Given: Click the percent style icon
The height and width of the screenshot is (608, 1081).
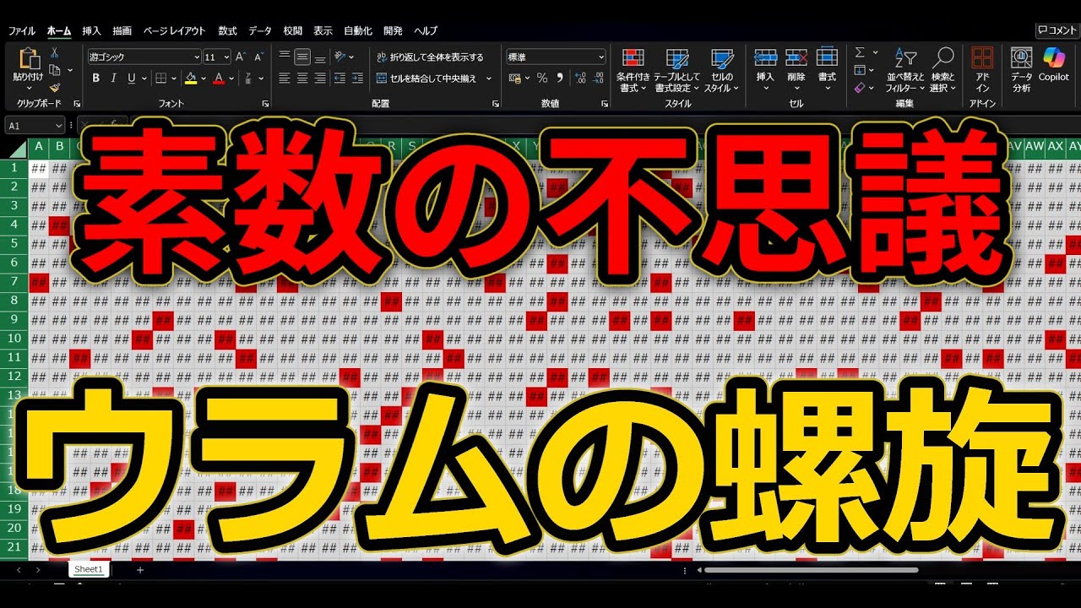Looking at the screenshot, I should coord(542,78).
